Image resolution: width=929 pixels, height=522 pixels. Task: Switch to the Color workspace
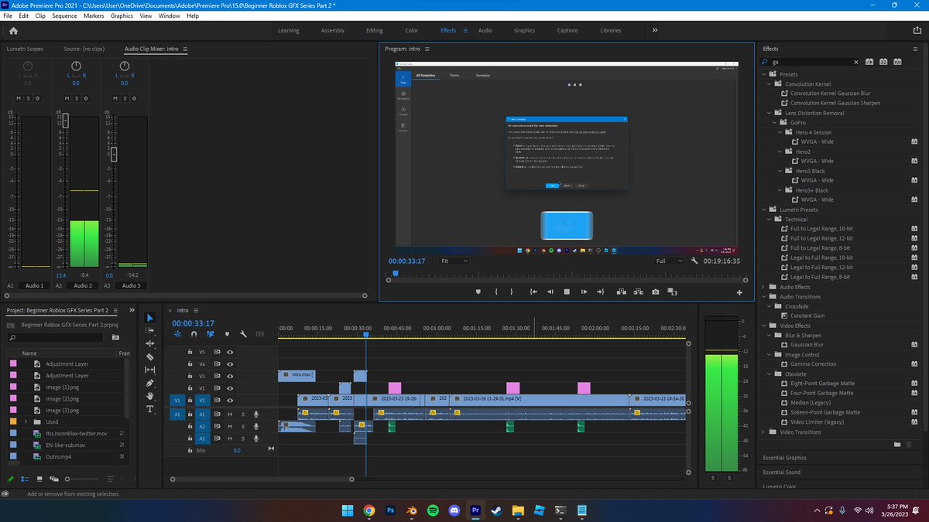tap(412, 30)
